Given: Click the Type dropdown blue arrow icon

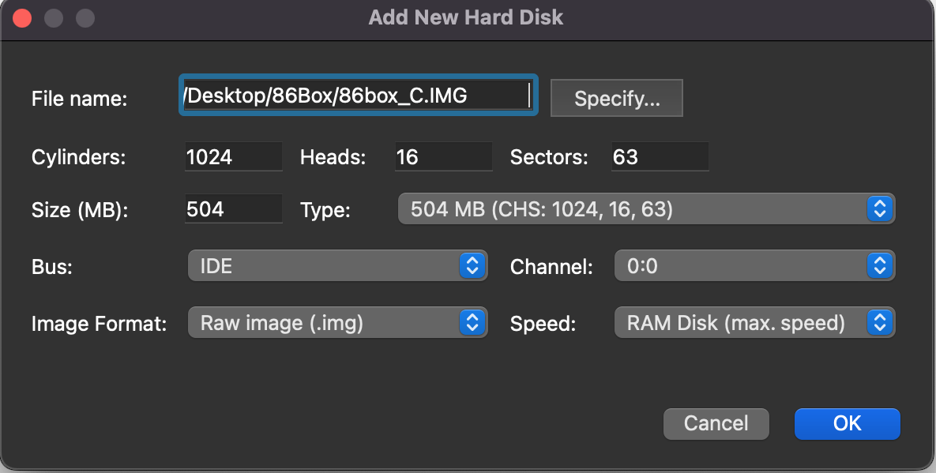Looking at the screenshot, I should [880, 209].
